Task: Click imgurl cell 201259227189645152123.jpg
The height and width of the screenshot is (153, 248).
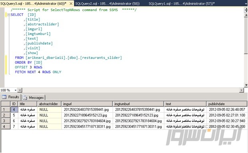Action: pyautogui.click(x=87, y=115)
